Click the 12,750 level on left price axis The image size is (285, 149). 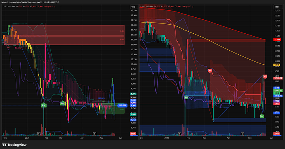tap(134, 11)
